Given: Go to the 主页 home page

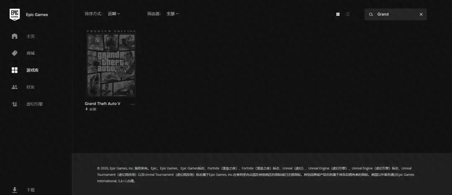Looking at the screenshot, I should tap(31, 36).
